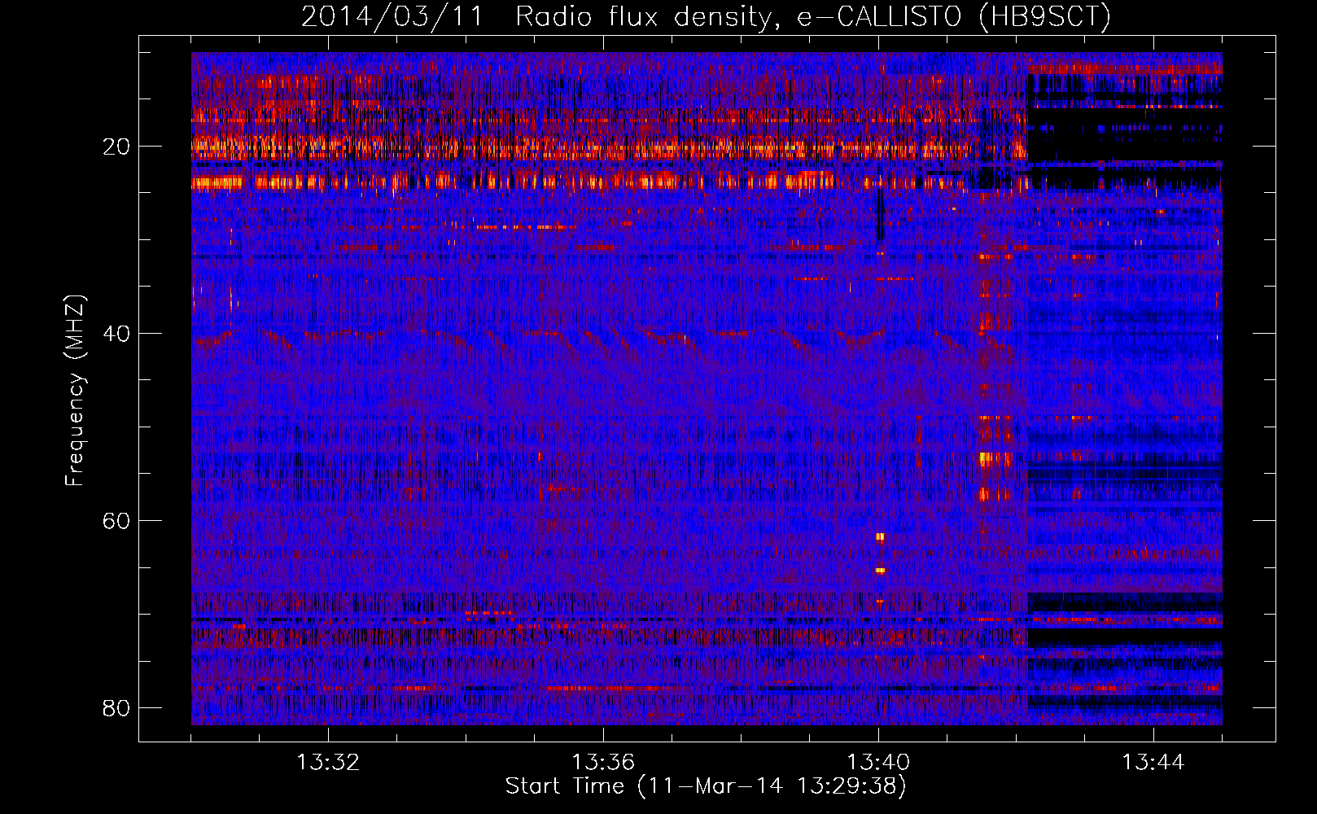This screenshot has height=814, width=1317.
Task: Click the 'Start Time (11-Mar-14 13:29:38)' label
Action: [706, 786]
